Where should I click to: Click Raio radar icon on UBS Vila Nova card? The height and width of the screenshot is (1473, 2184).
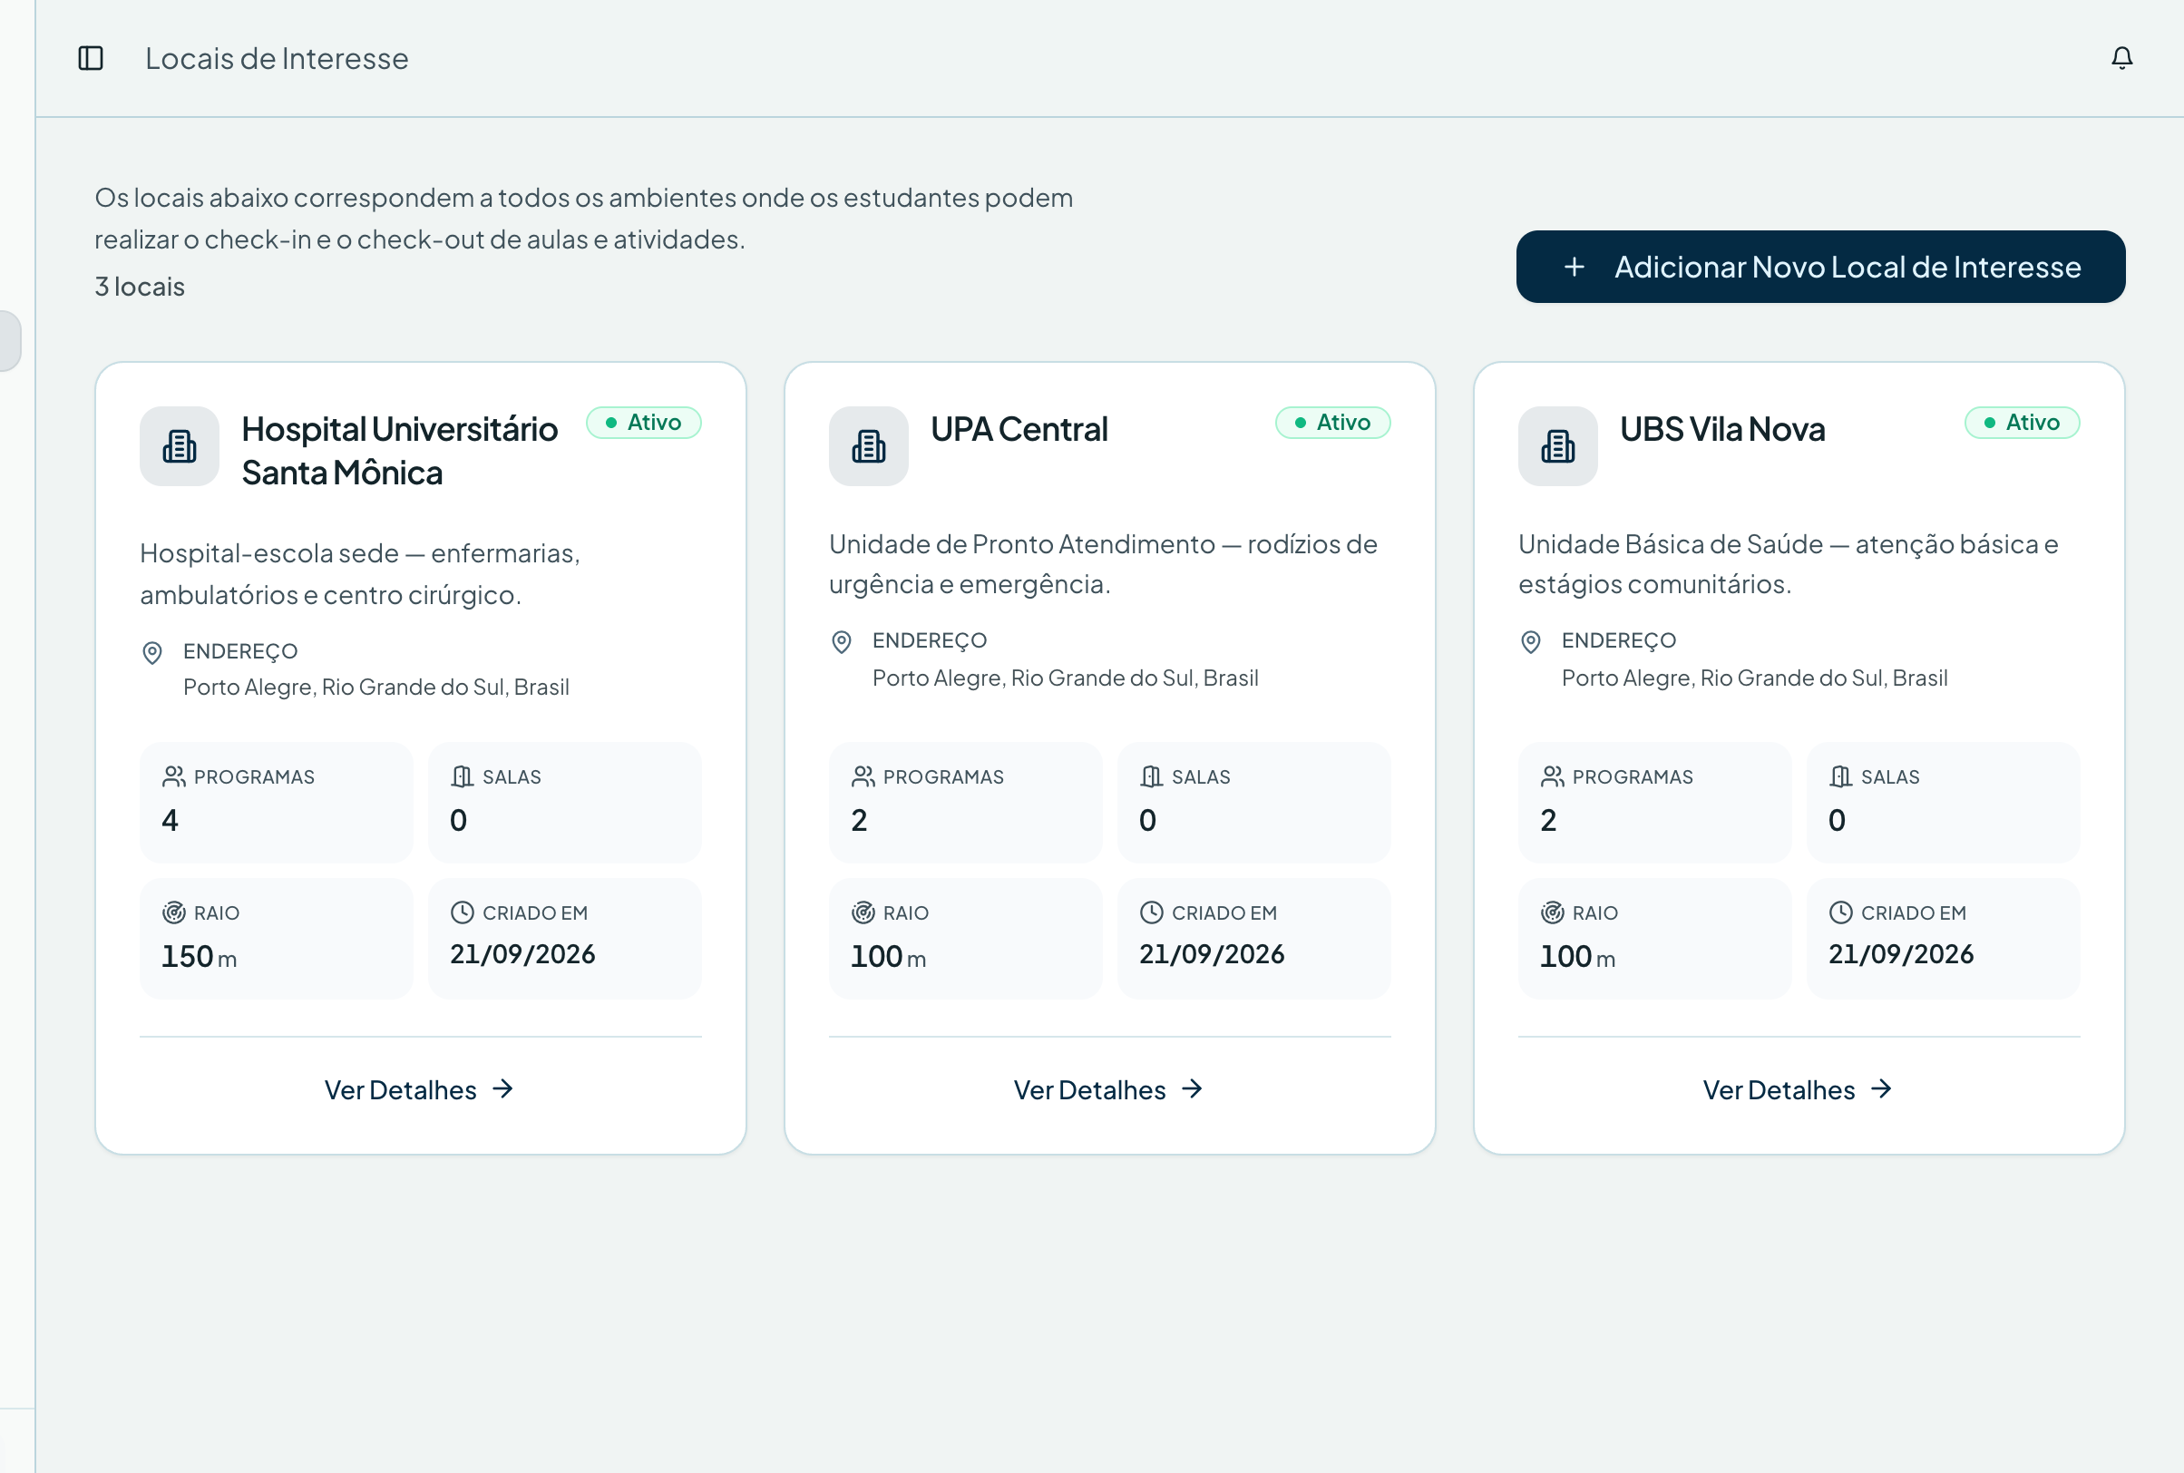pos(1553,912)
